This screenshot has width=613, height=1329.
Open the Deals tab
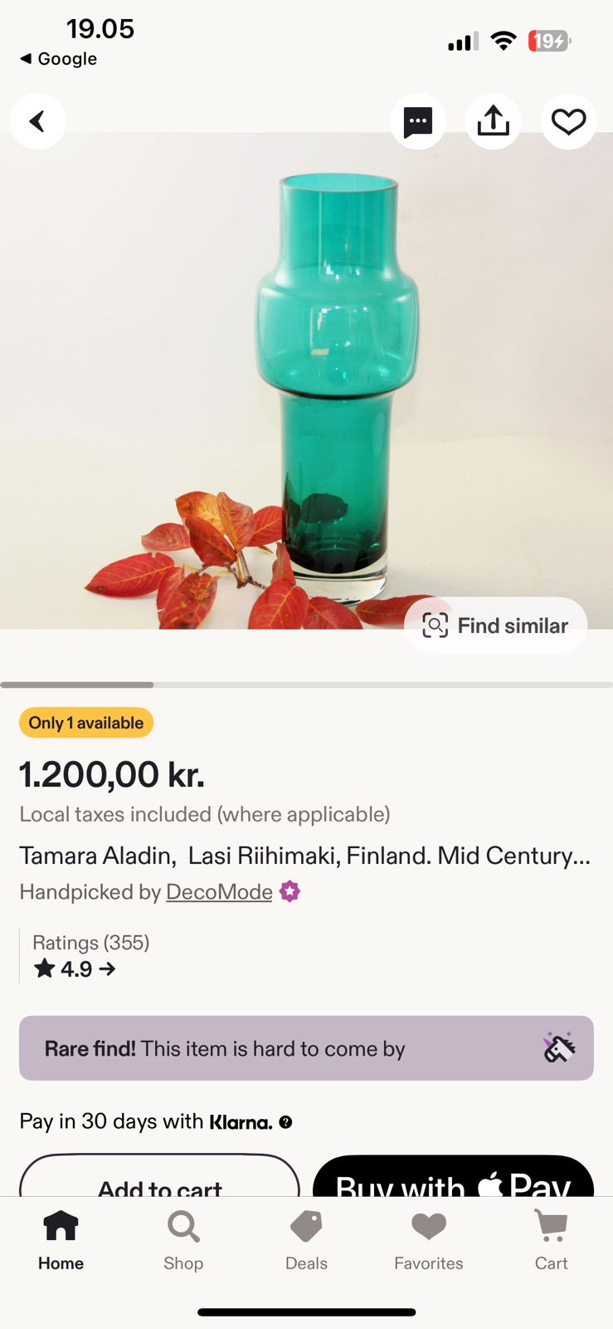click(306, 1240)
